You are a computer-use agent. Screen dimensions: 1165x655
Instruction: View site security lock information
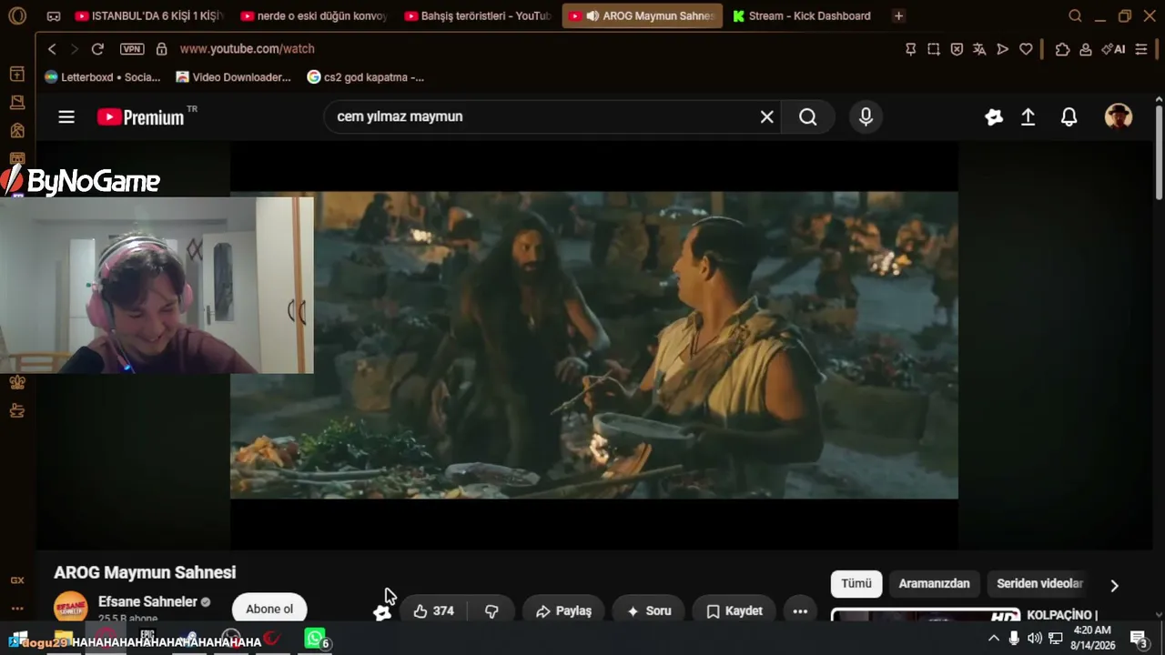click(161, 49)
